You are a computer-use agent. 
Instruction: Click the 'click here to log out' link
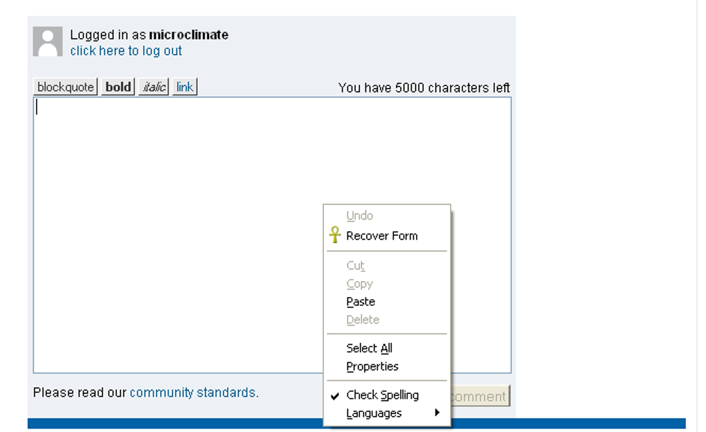pos(126,50)
